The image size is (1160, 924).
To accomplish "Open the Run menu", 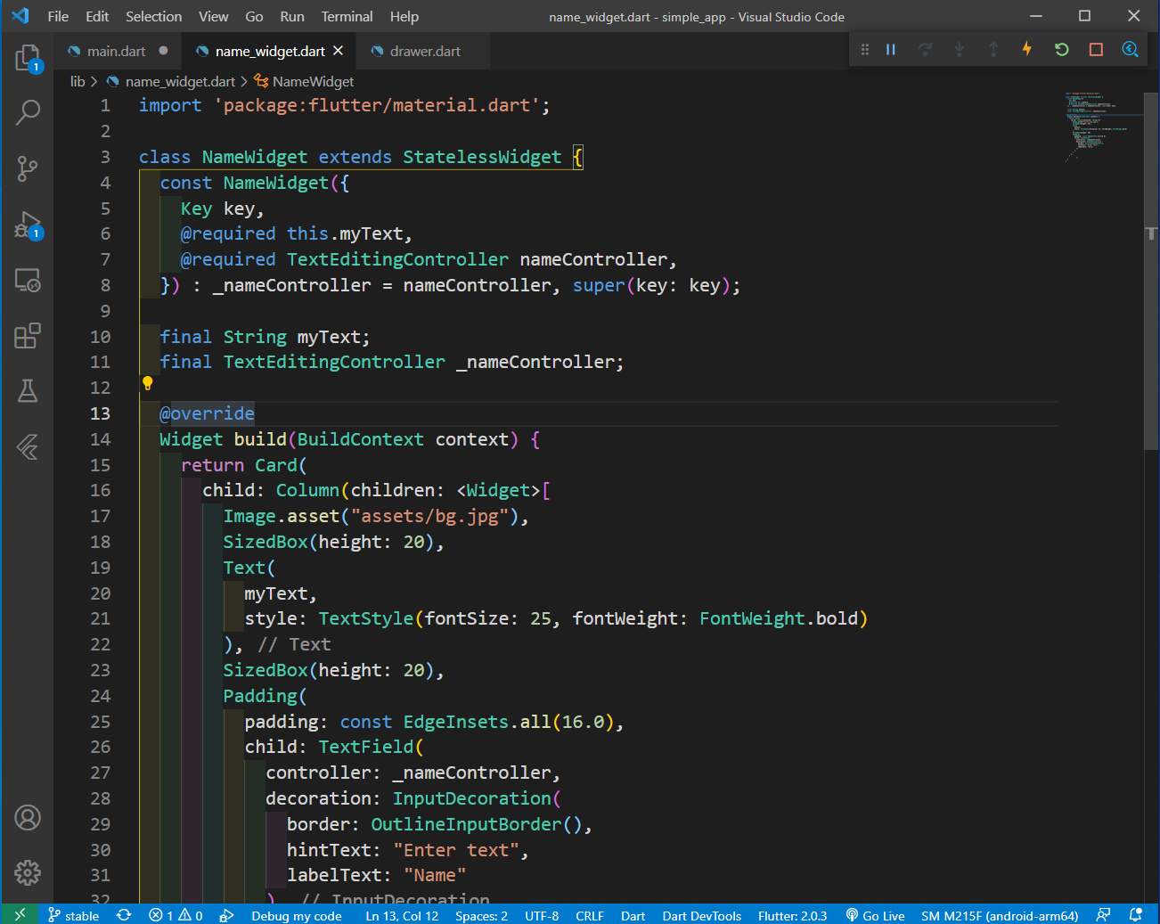I will [292, 16].
